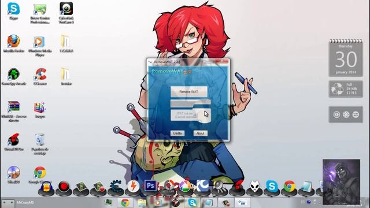
Task: Open the media player taskbar button
Action: 158,203
